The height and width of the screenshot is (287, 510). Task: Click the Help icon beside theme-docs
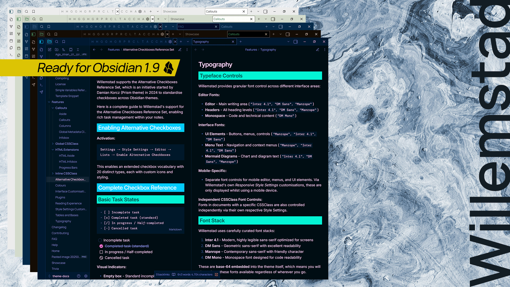[79, 276]
